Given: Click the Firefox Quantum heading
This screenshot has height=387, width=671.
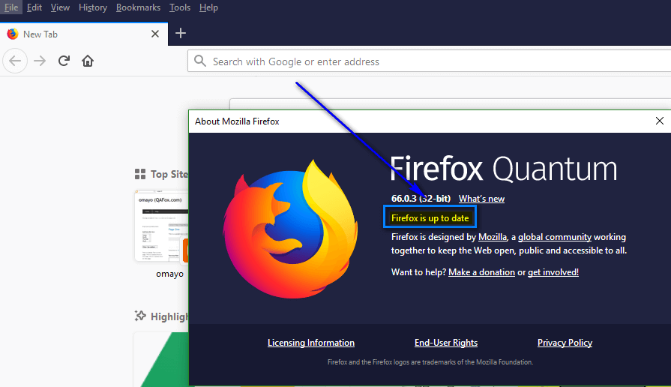Looking at the screenshot, I should [x=504, y=169].
